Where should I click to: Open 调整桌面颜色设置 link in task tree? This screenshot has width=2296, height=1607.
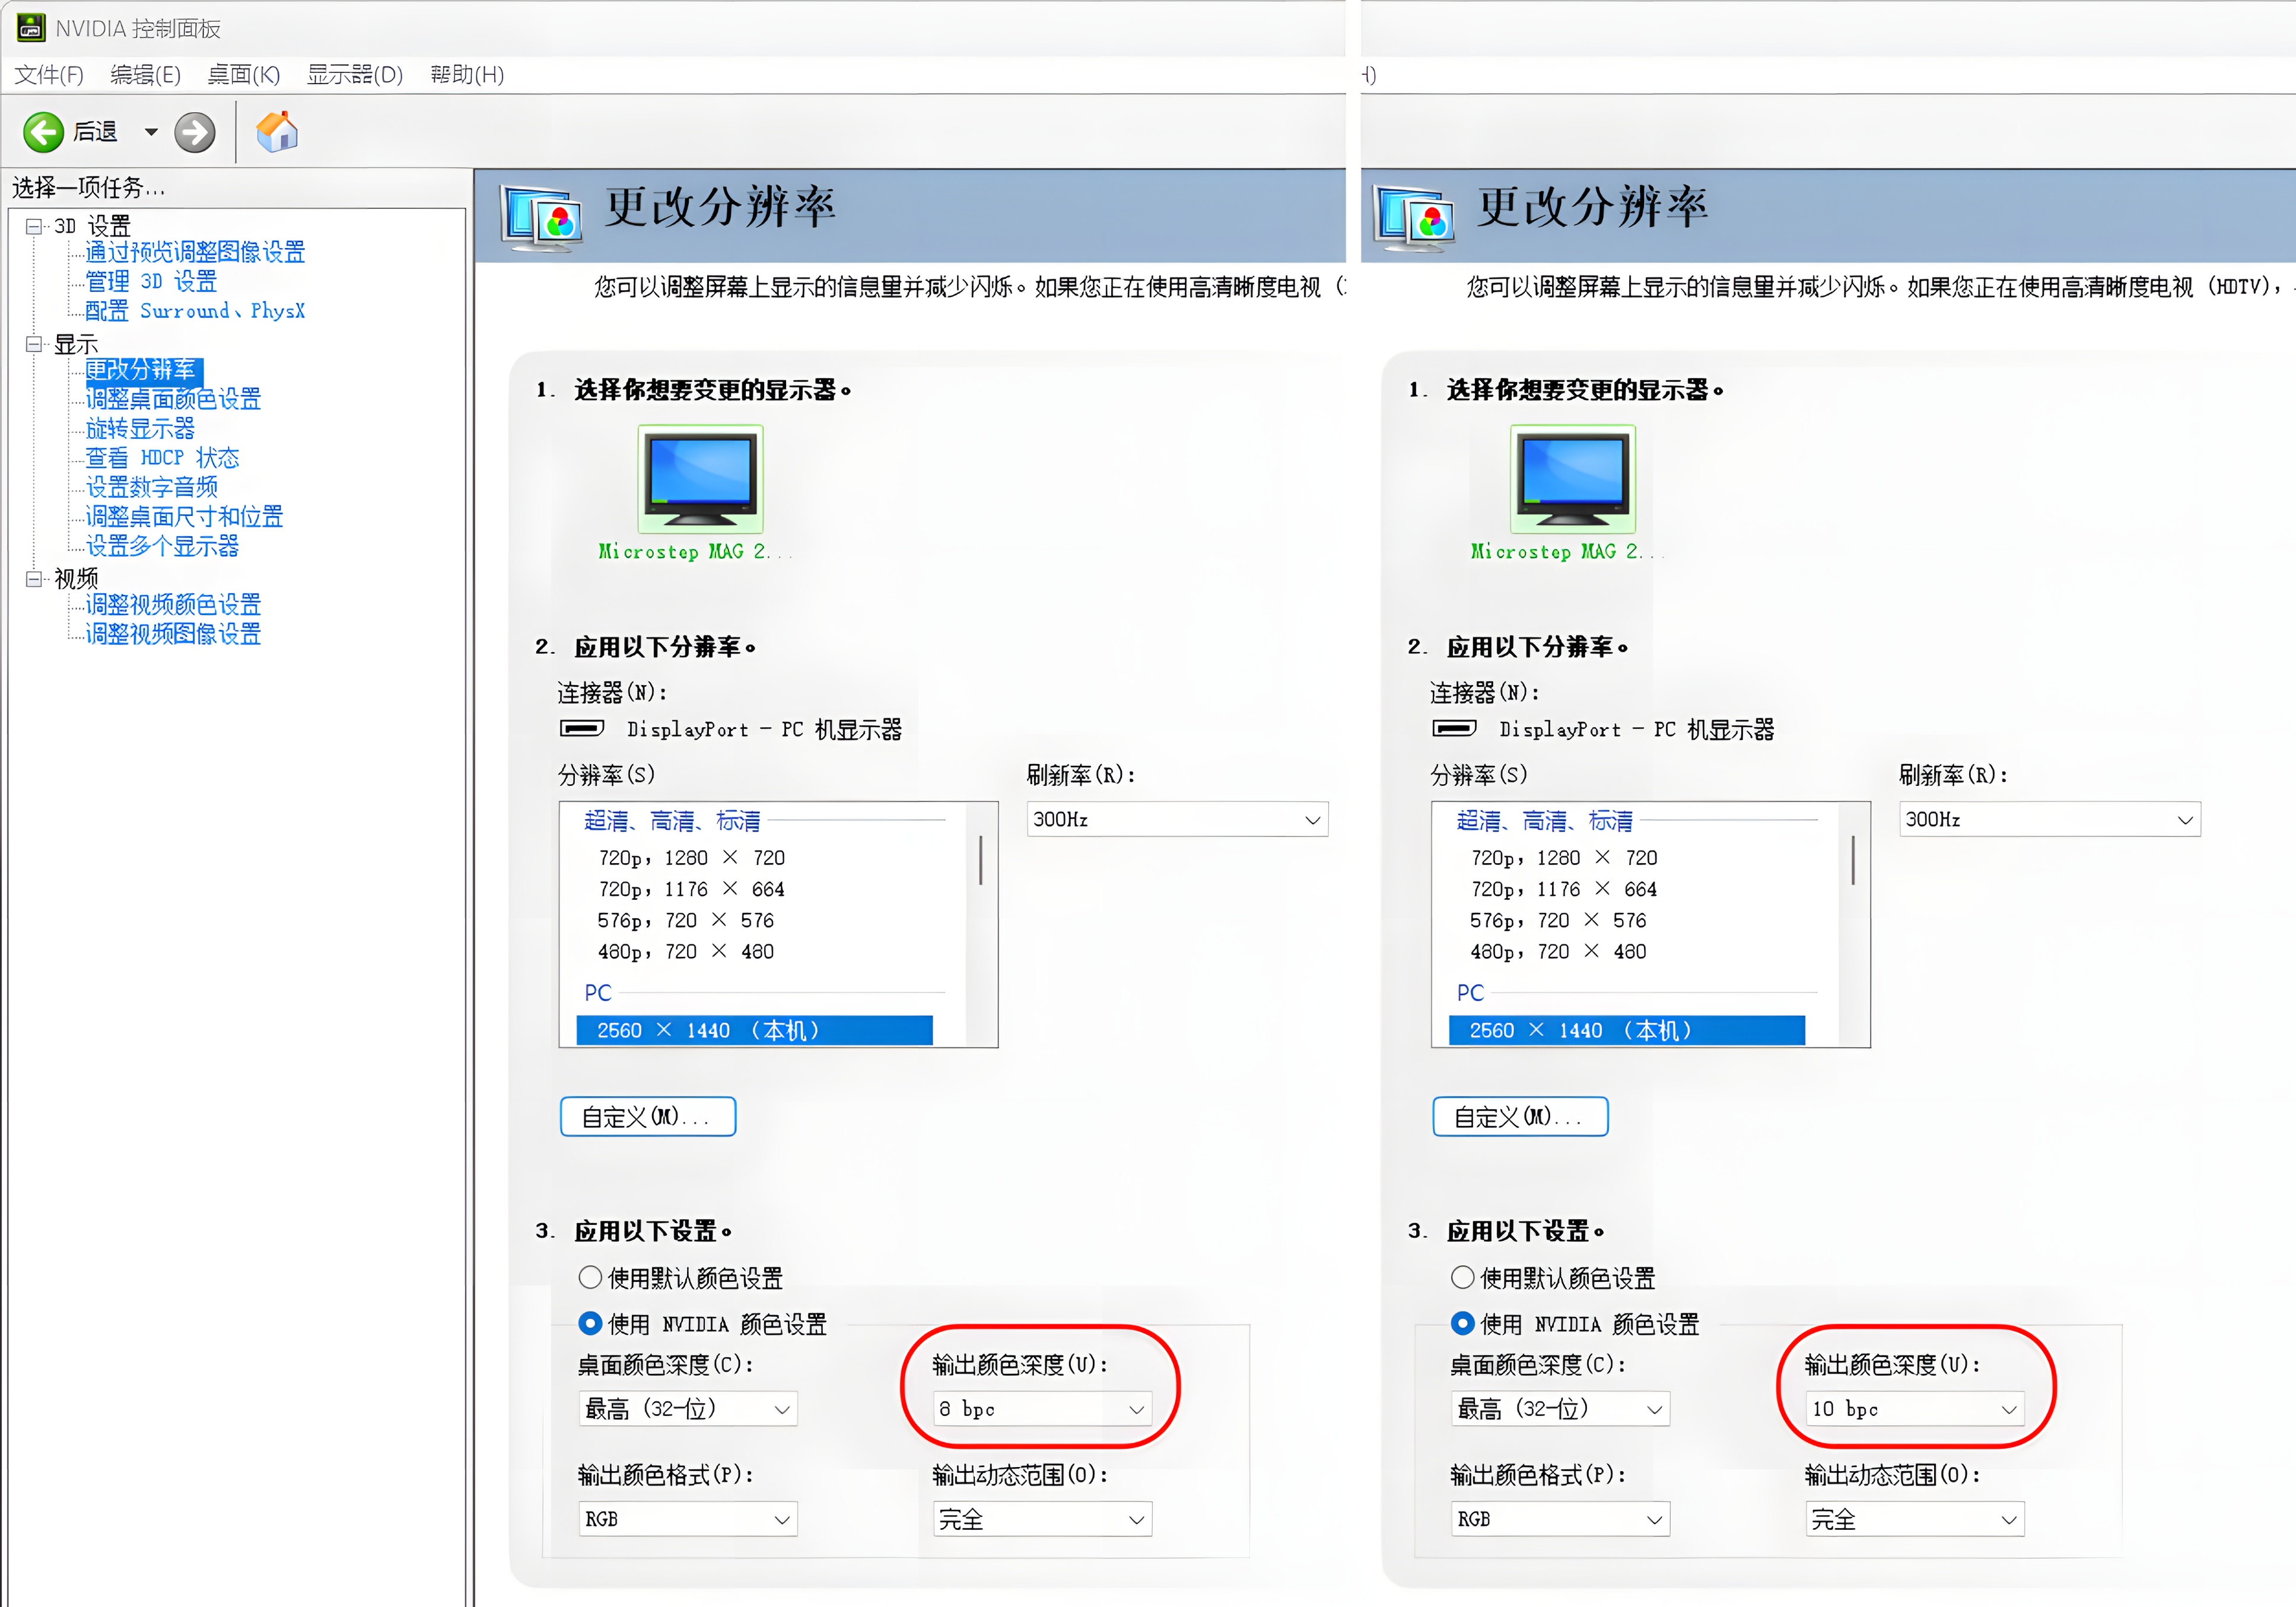tap(173, 399)
